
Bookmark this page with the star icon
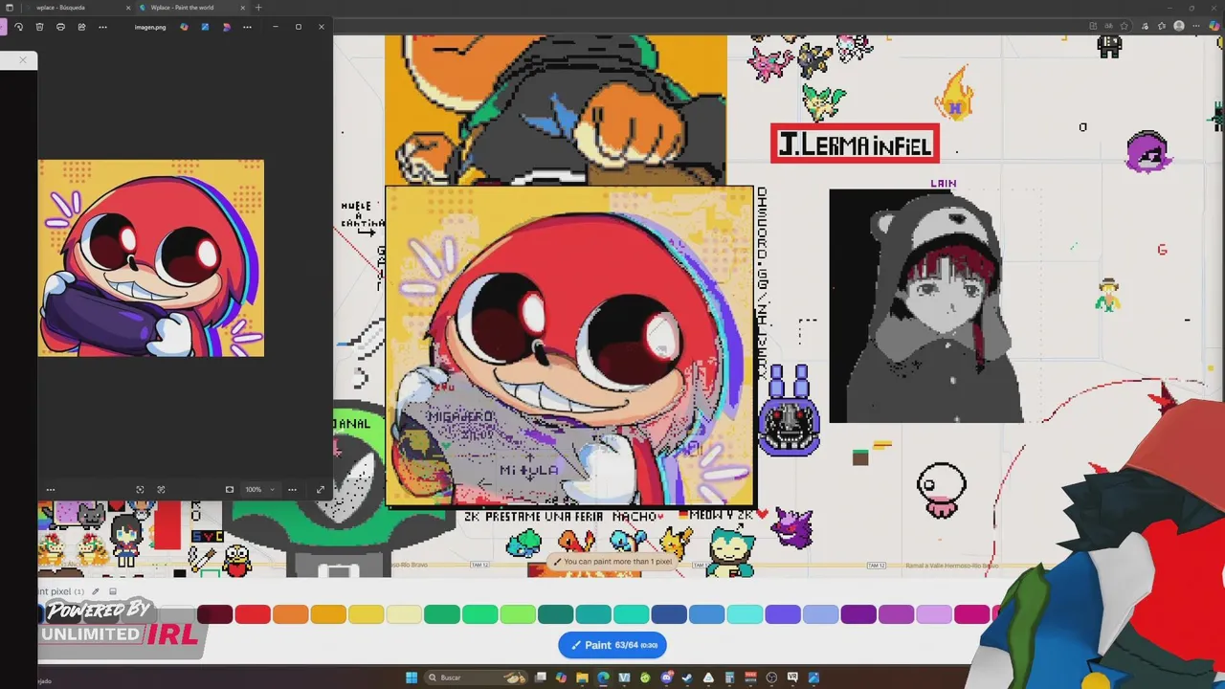pyautogui.click(x=1125, y=26)
